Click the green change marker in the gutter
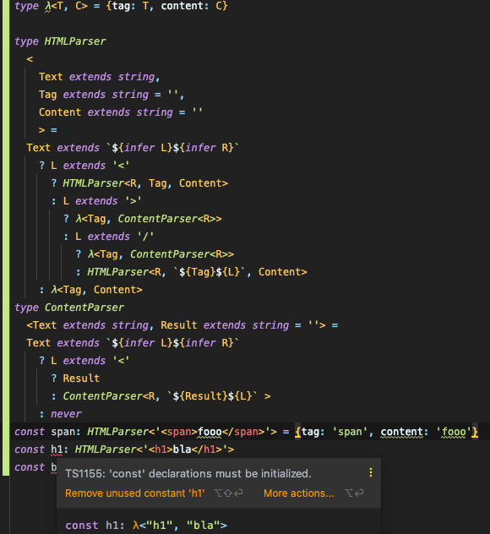 pos(6,237)
